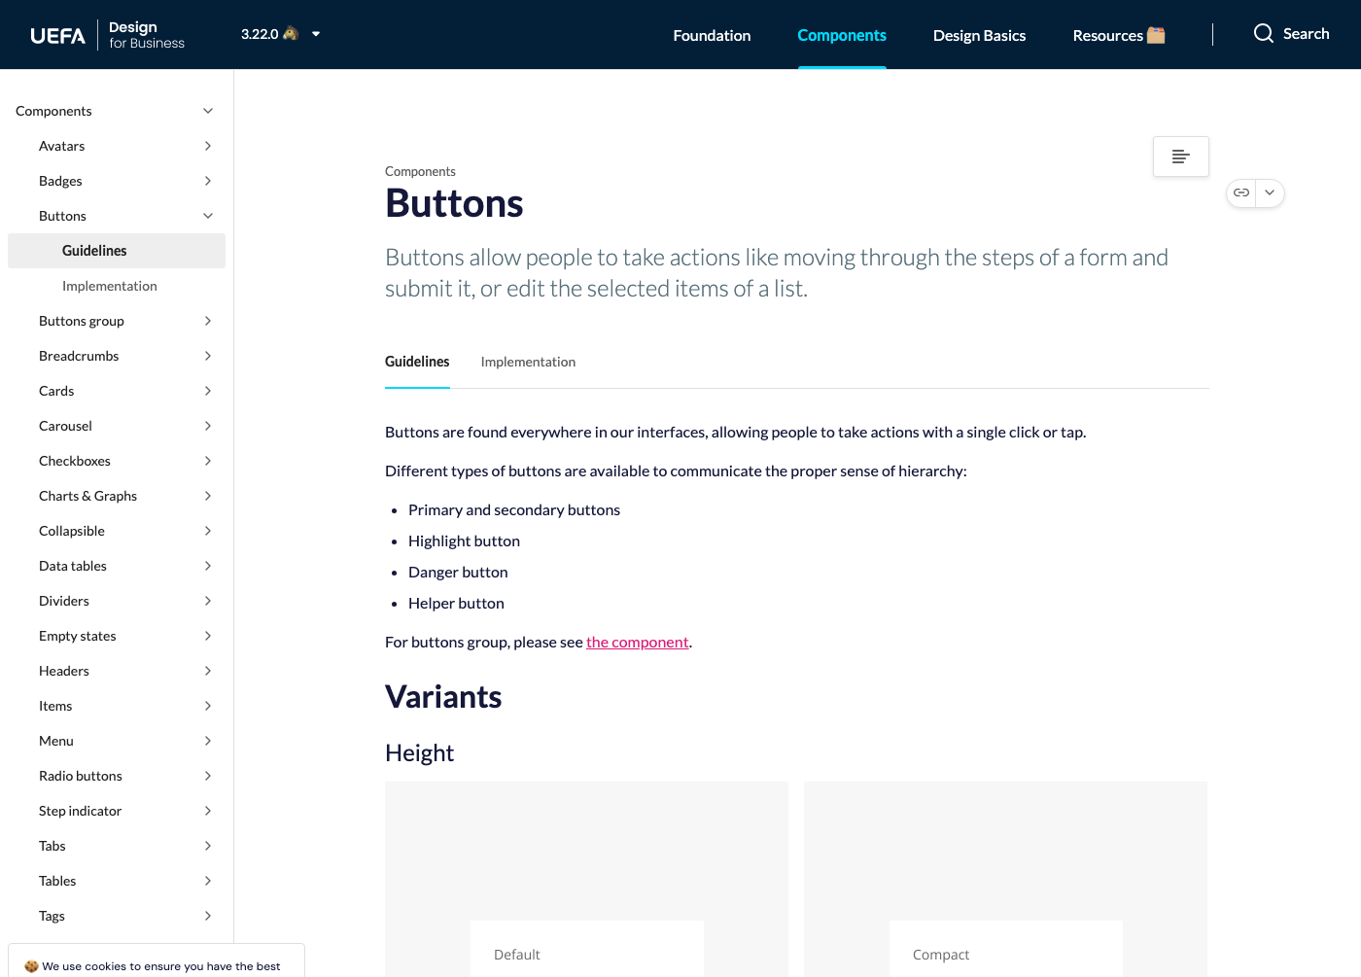Image resolution: width=1361 pixels, height=977 pixels.
Task: Open the table of contents icon button
Action: (x=1180, y=157)
